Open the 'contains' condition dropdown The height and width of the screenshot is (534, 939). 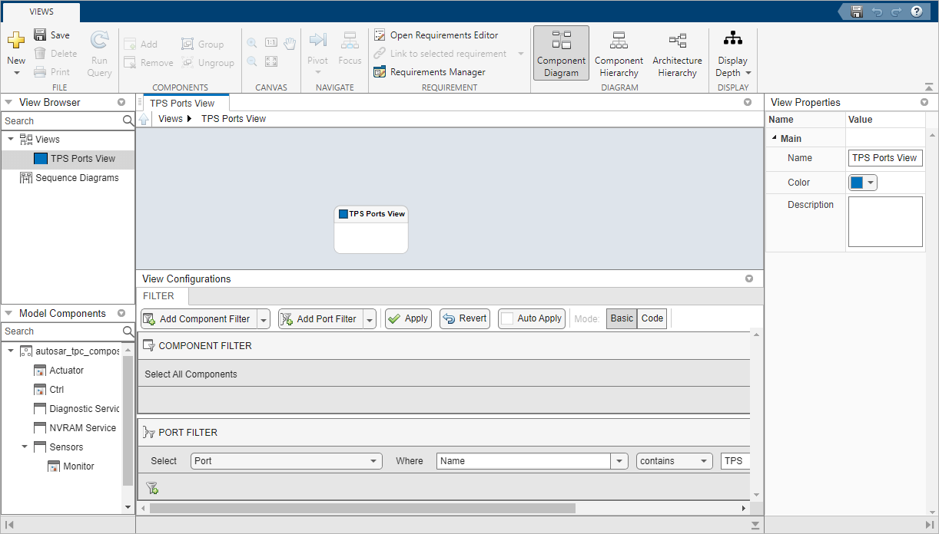[674, 461]
